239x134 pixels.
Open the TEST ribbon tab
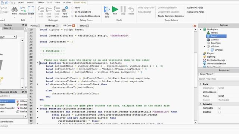pyautogui.click(x=49, y=3)
